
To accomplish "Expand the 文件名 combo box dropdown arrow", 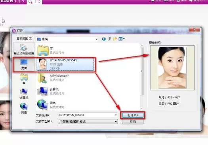I will (x=116, y=115).
